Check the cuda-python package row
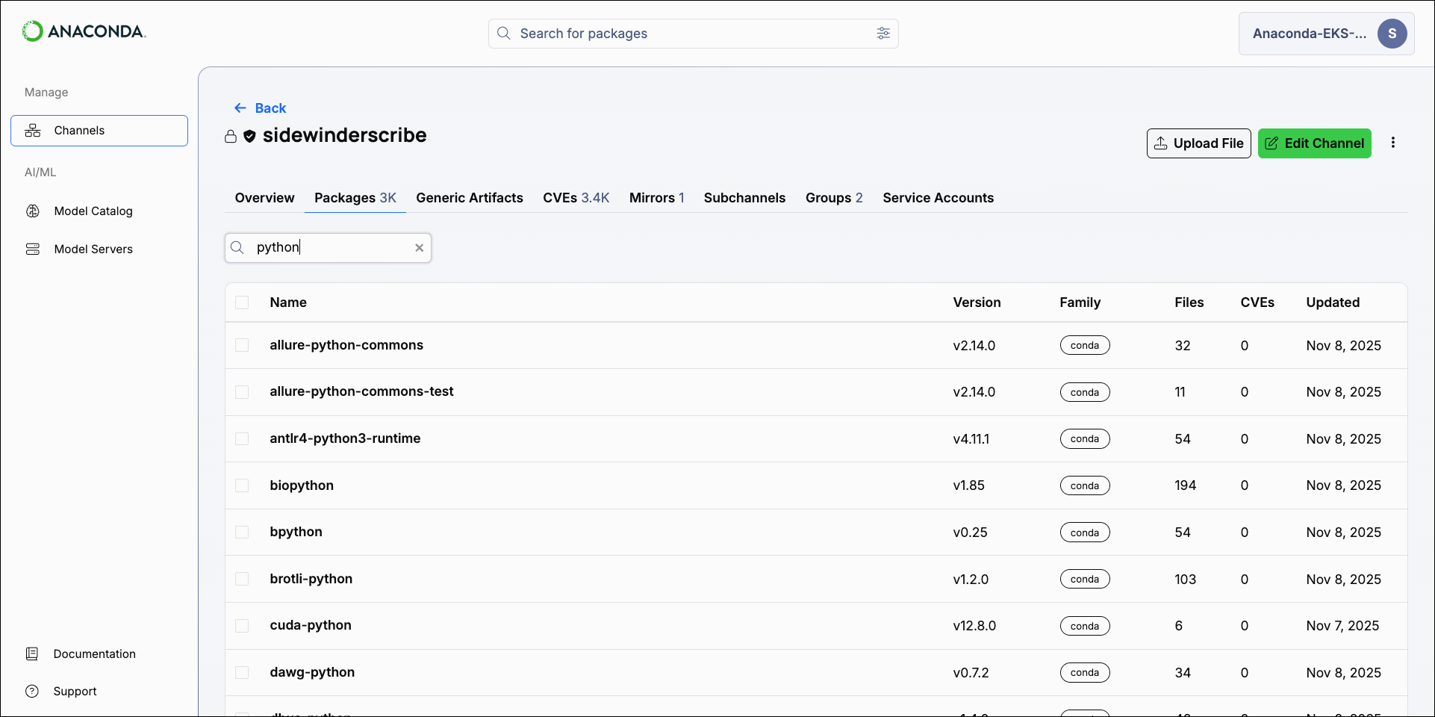This screenshot has height=717, width=1435. (x=241, y=626)
